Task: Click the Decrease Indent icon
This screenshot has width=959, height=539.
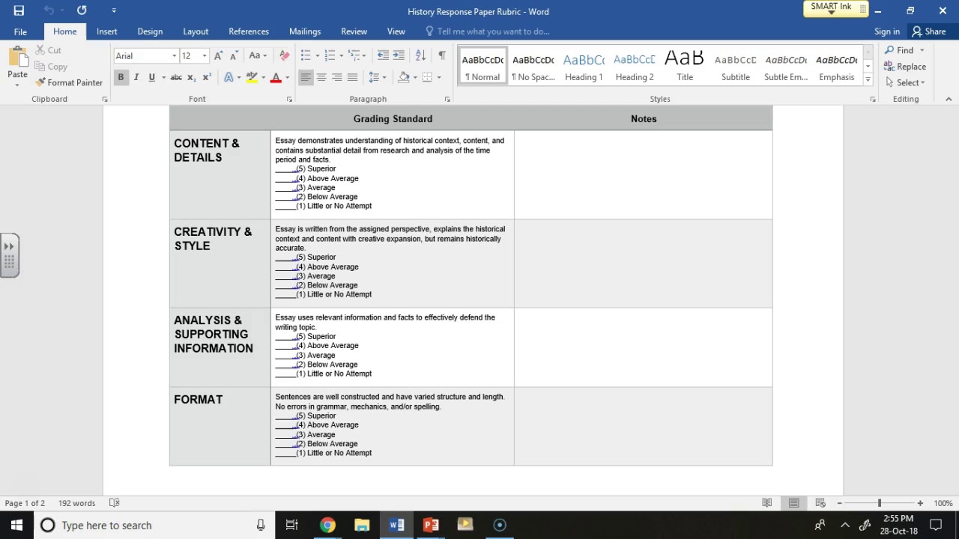Action: 383,55
